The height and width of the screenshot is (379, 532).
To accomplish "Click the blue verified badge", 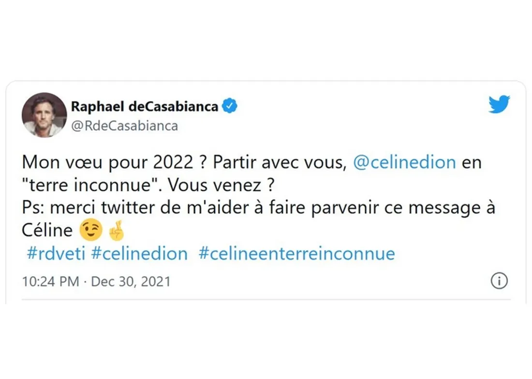I will coord(230,106).
